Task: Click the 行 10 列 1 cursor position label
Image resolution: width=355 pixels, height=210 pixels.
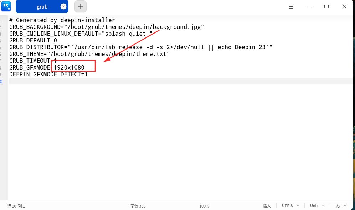Action: [x=16, y=206]
